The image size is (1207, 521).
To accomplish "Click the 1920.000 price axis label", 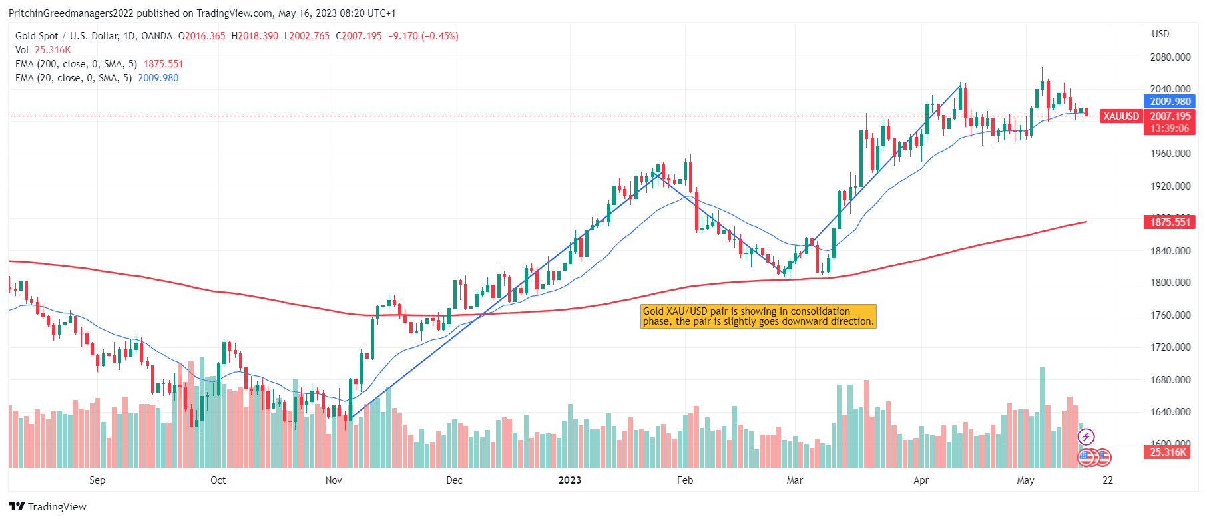I will pyautogui.click(x=1170, y=186).
